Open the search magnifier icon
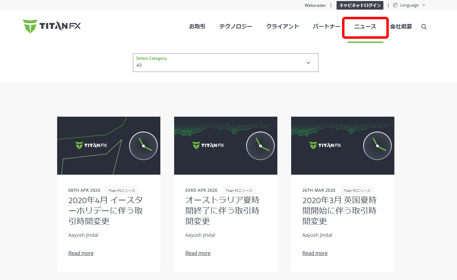The width and height of the screenshot is (457, 280). (424, 27)
